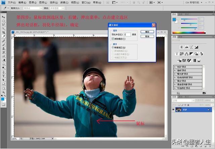This screenshot has width=215, height=149.
Task: Click the 取消 button in dialog
Action: coord(147,36)
